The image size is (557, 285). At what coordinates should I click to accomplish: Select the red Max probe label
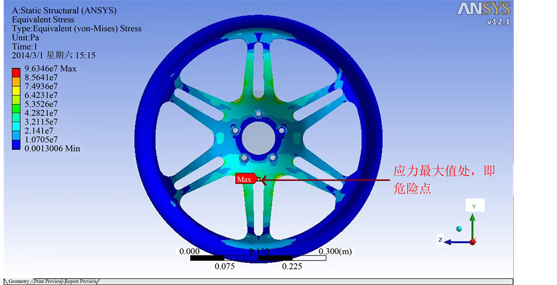coord(245,180)
